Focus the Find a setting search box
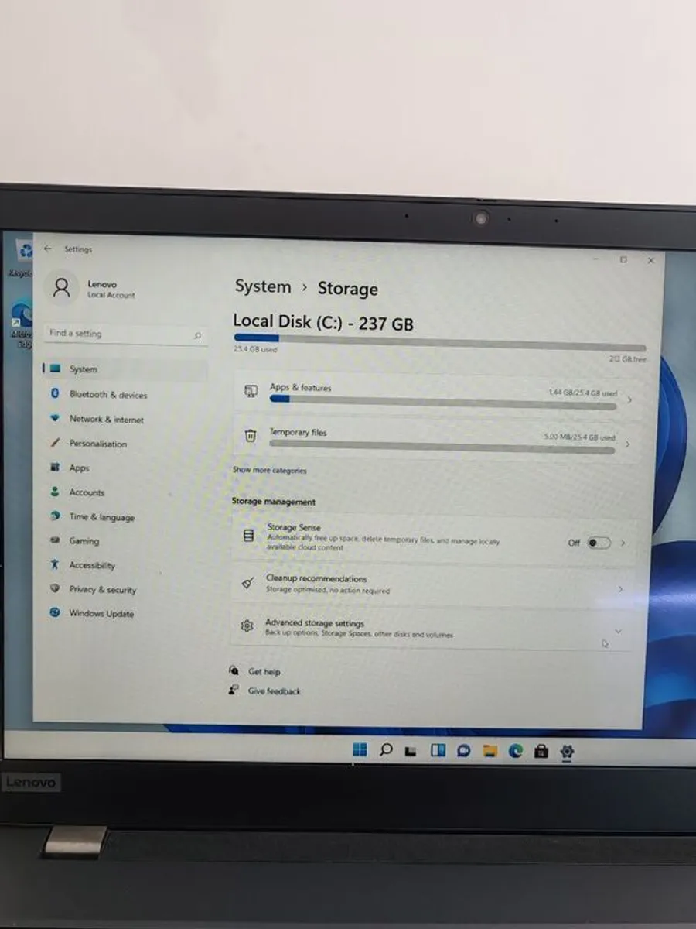Screen dimensions: 696x929 (x=125, y=334)
